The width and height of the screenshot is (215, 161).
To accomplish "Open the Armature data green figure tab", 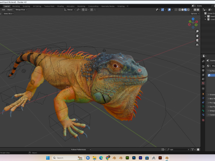I will click(x=203, y=106).
